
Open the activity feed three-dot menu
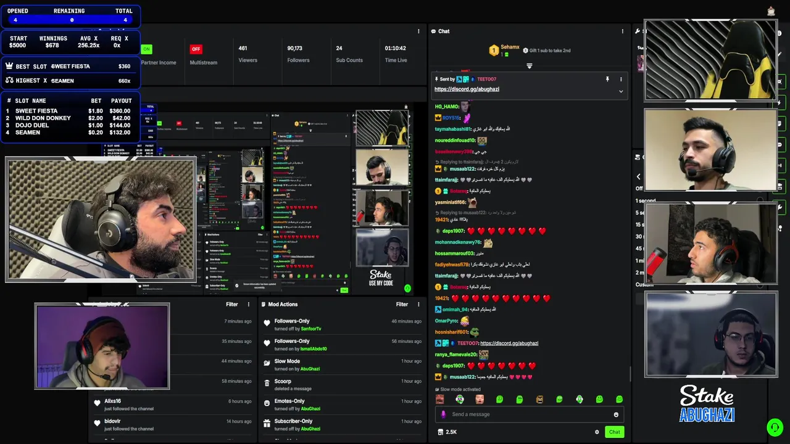pos(249,305)
